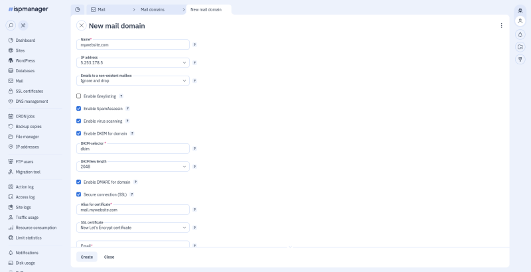Expand the IP address dropdown
Image resolution: width=531 pixels, height=272 pixels.
(x=133, y=62)
